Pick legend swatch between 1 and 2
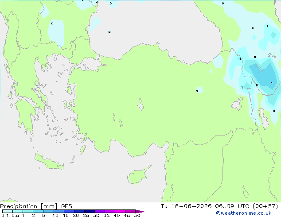 click(x=28, y=211)
